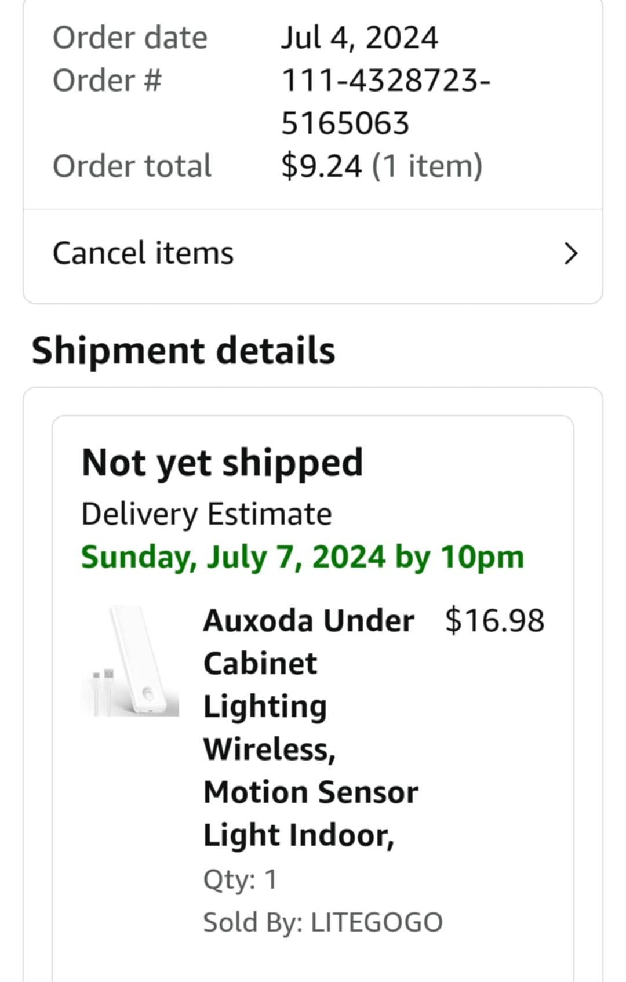Tap the Shipment details heading

click(x=183, y=351)
